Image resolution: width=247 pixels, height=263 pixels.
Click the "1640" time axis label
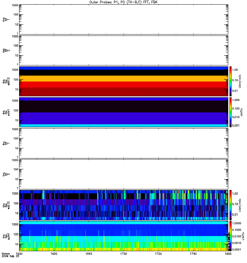point(89,253)
